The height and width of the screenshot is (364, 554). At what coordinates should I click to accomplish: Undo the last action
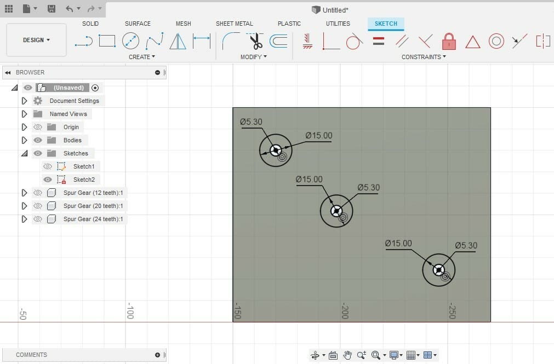[69, 8]
